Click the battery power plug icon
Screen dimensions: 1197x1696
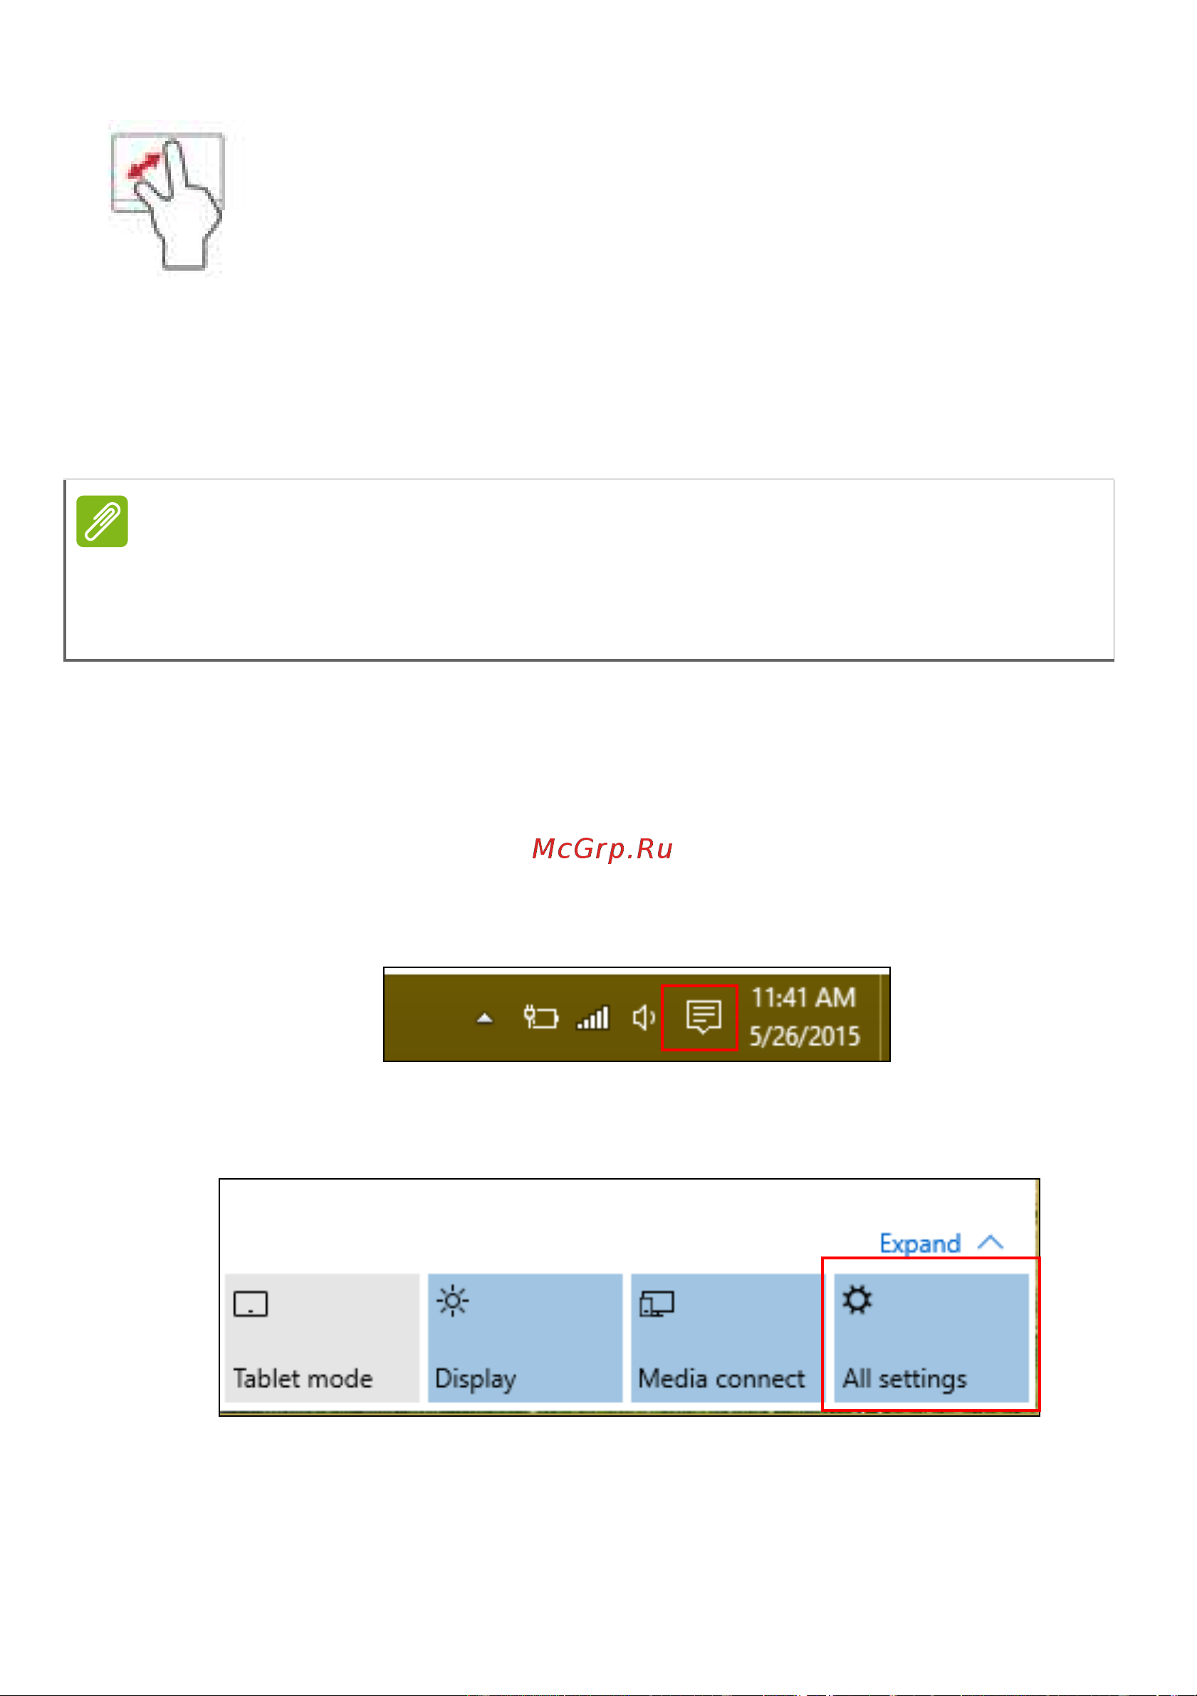coord(540,1018)
